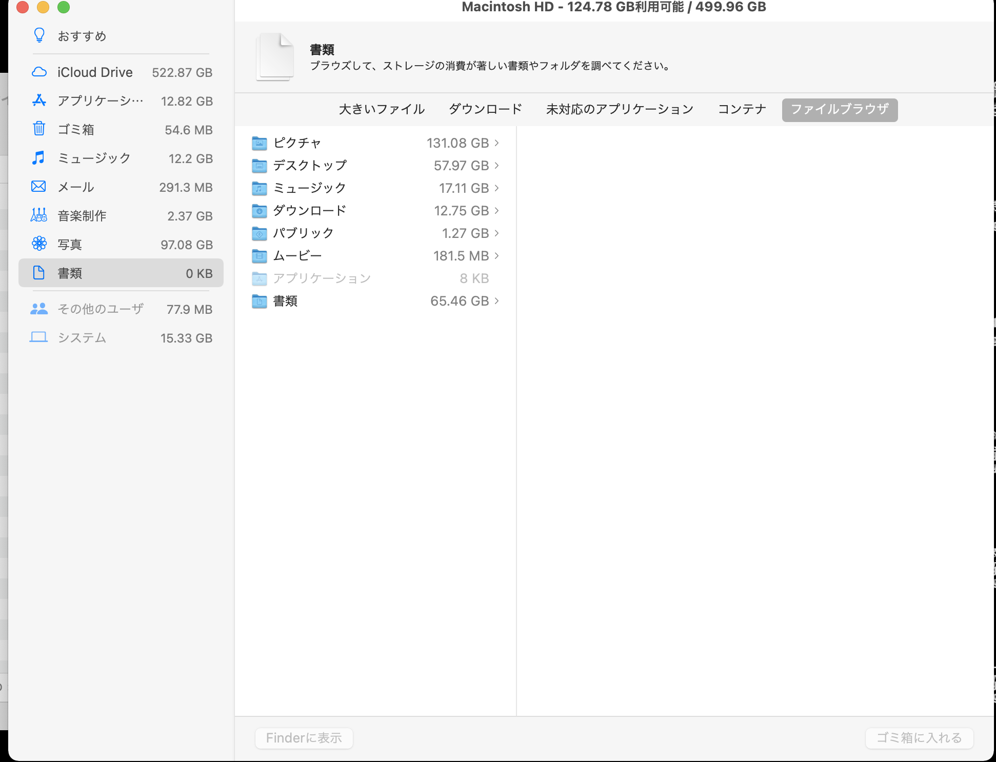
Task: Expand the ピクチャ folder chevron
Action: (496, 143)
